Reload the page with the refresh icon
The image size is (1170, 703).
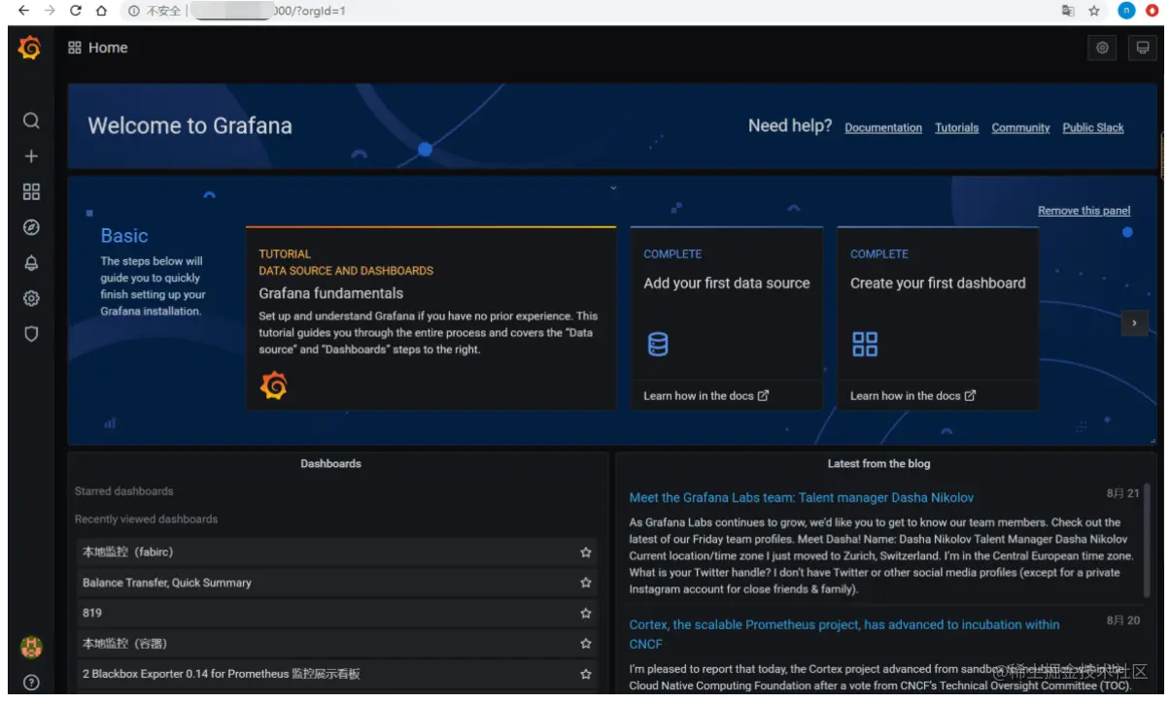point(76,11)
